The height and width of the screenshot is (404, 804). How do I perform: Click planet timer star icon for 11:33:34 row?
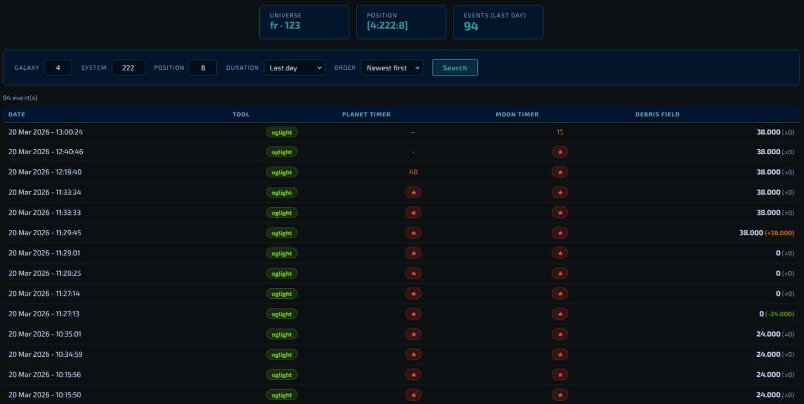click(x=413, y=192)
